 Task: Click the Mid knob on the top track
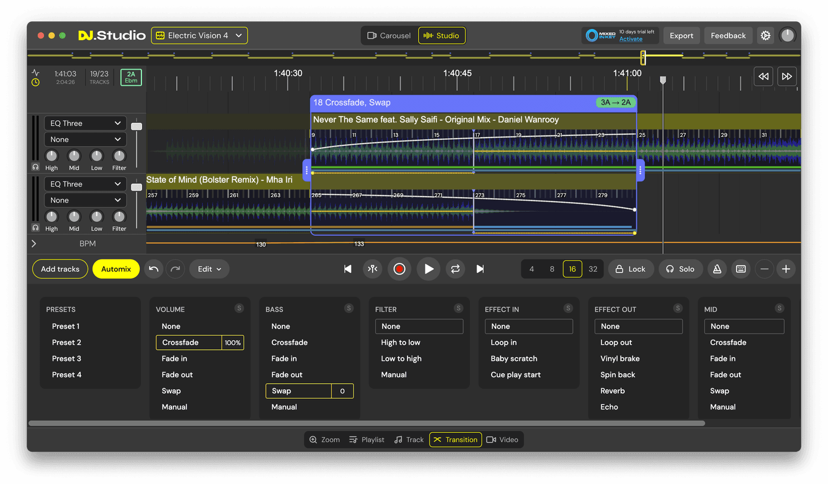point(74,156)
